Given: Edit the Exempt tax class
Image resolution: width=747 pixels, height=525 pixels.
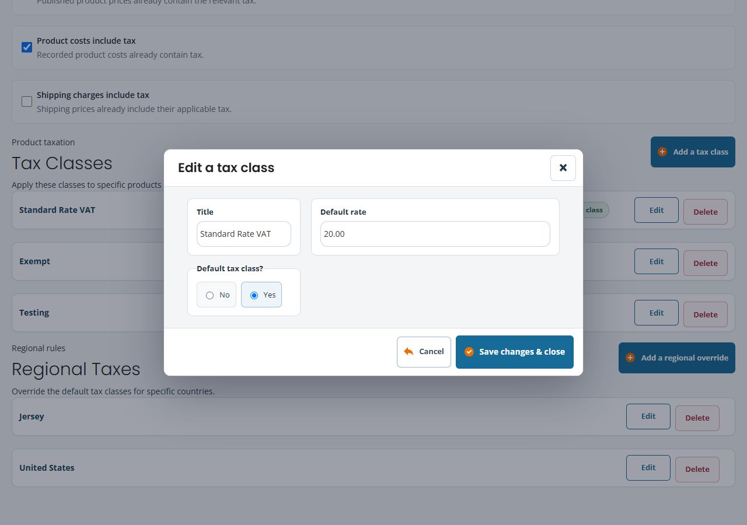Looking at the screenshot, I should 657,261.
